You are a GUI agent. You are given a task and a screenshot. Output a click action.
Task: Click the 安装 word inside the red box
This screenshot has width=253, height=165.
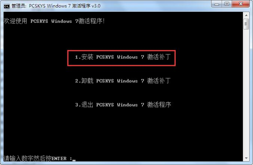(x=87, y=57)
